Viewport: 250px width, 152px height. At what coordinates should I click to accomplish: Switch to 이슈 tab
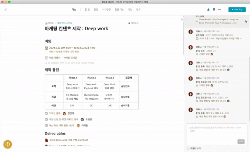tap(74, 10)
